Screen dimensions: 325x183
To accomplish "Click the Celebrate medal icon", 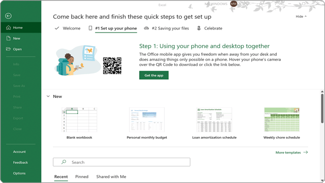I will coord(199,28).
